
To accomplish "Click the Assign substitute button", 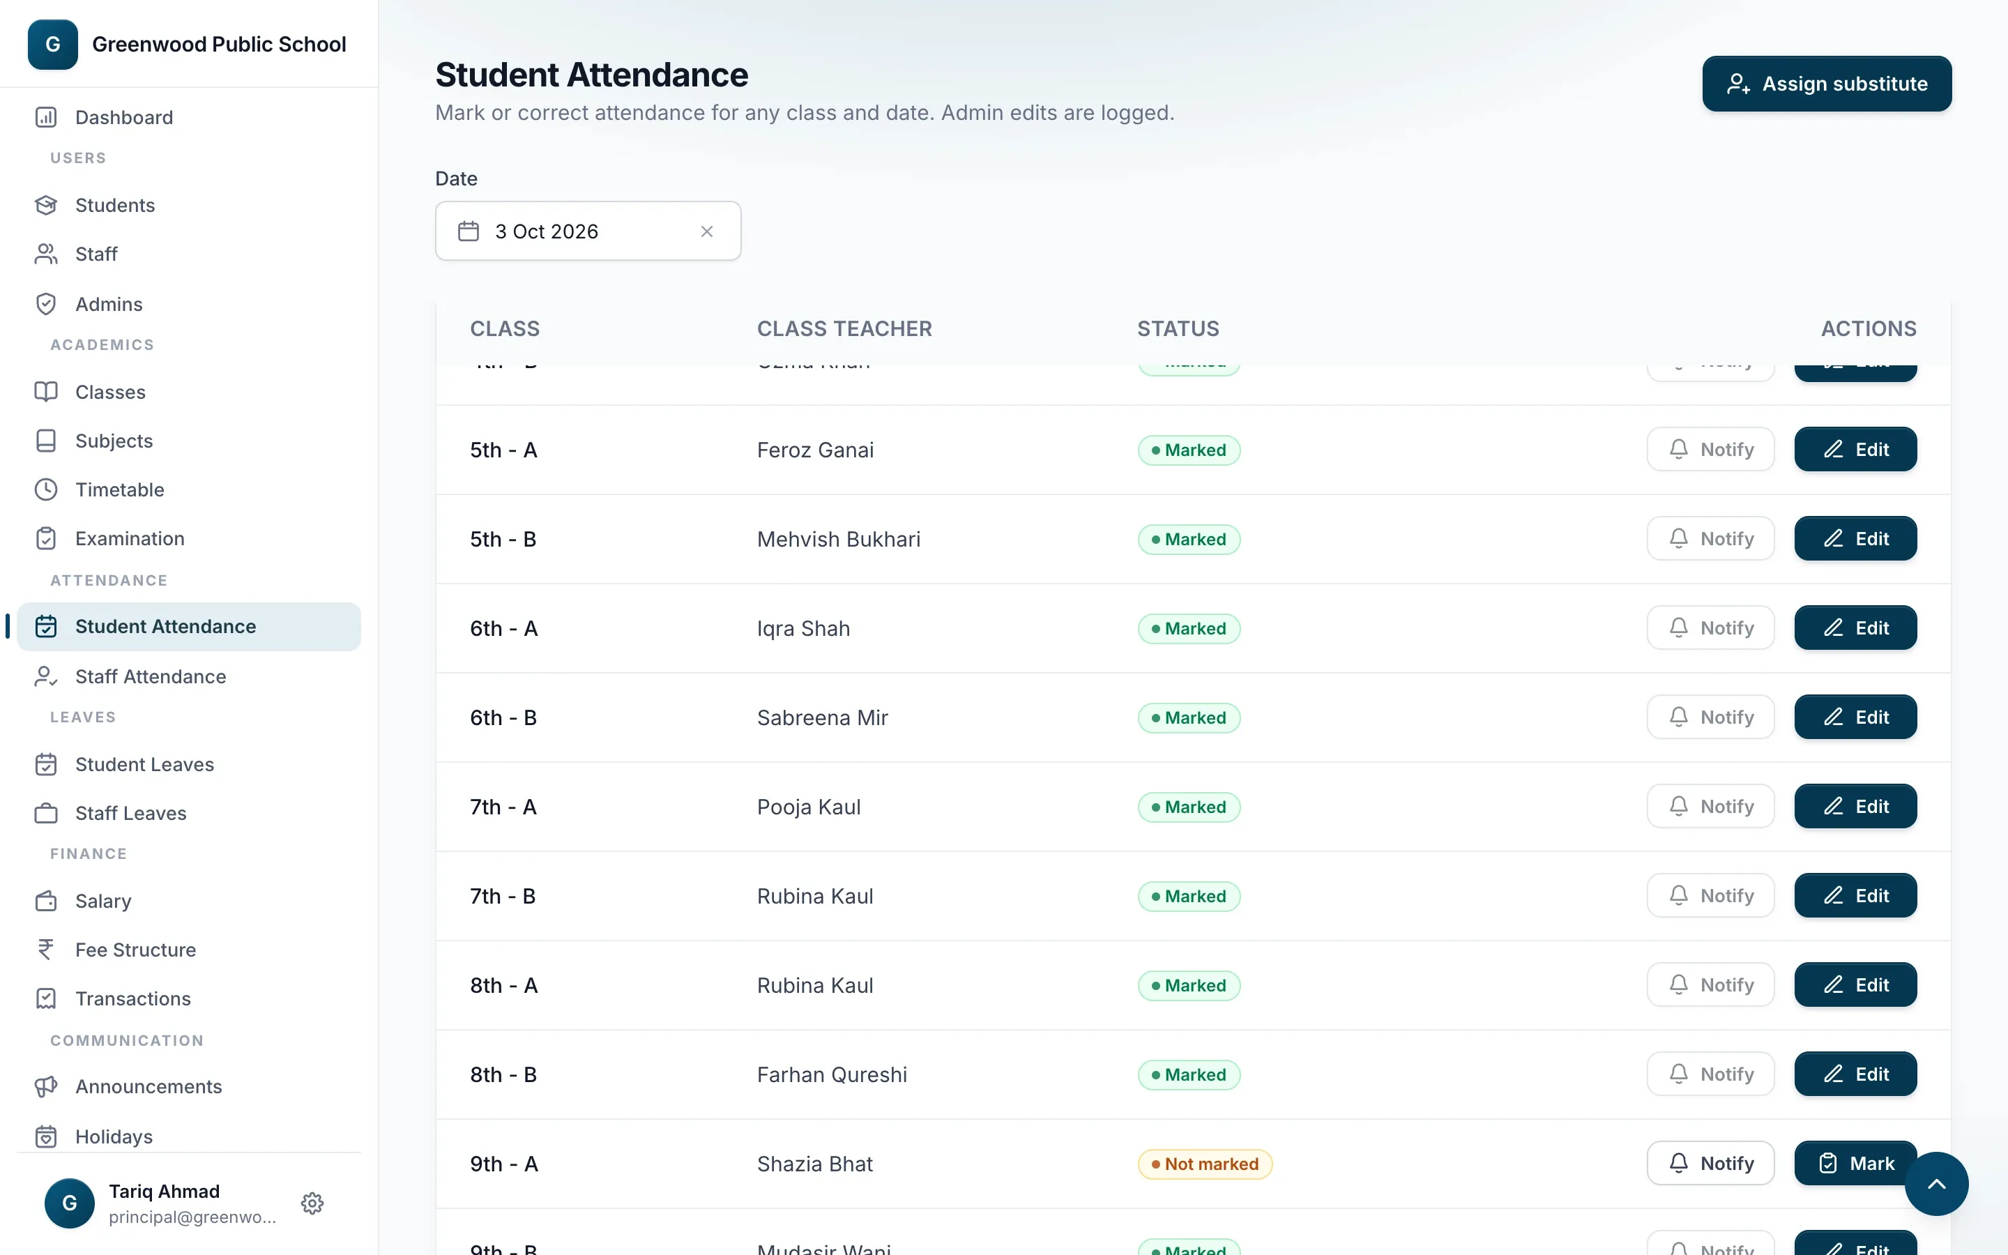I will pos(1826,84).
